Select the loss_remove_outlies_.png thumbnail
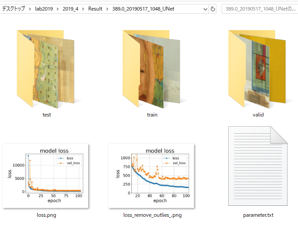 [x=151, y=176]
